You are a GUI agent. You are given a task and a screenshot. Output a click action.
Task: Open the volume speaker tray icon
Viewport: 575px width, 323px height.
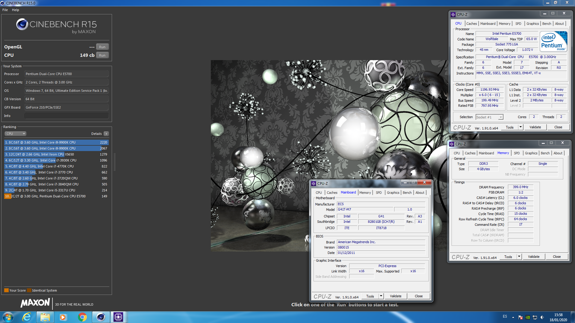coord(542,317)
